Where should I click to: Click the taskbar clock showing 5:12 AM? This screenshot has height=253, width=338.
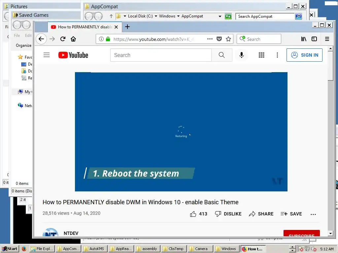click(x=327, y=249)
